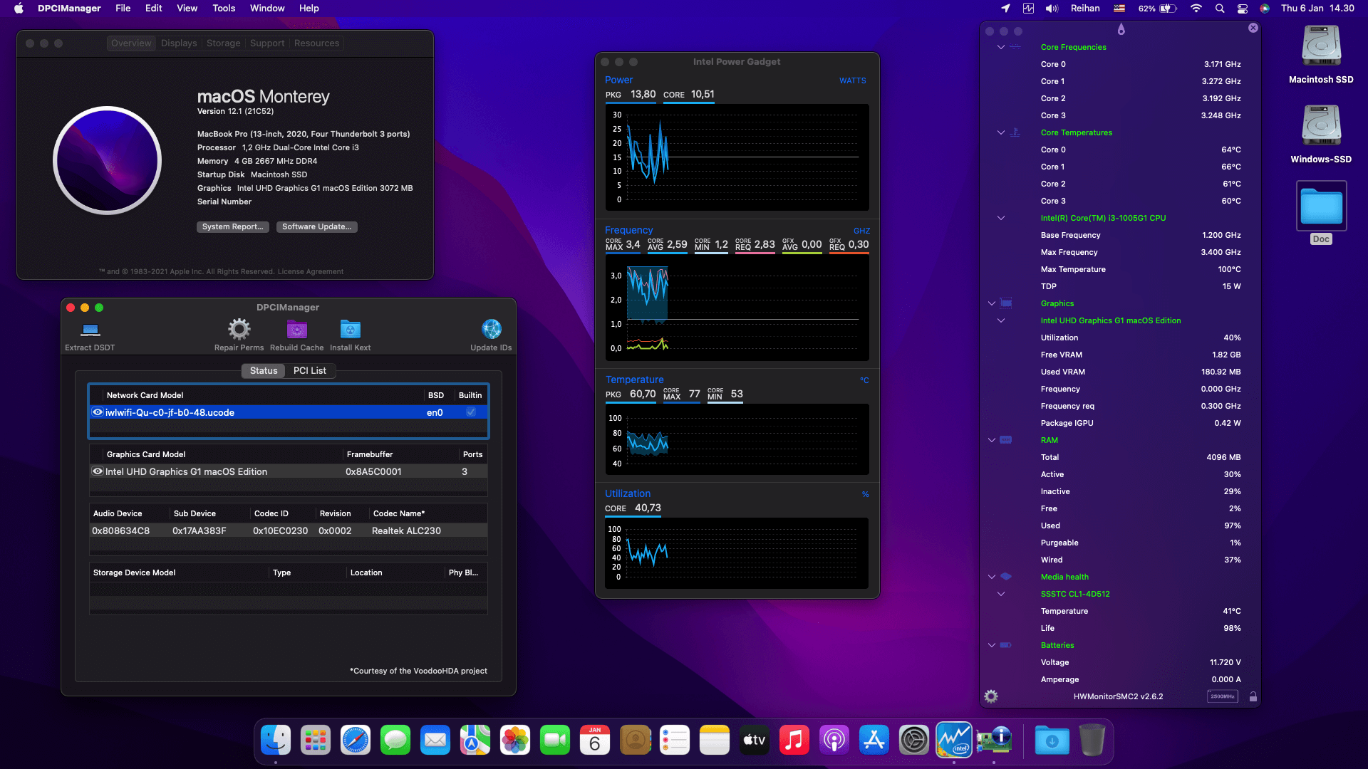
Task: Open the Support tab in About This Mac
Action: click(267, 43)
